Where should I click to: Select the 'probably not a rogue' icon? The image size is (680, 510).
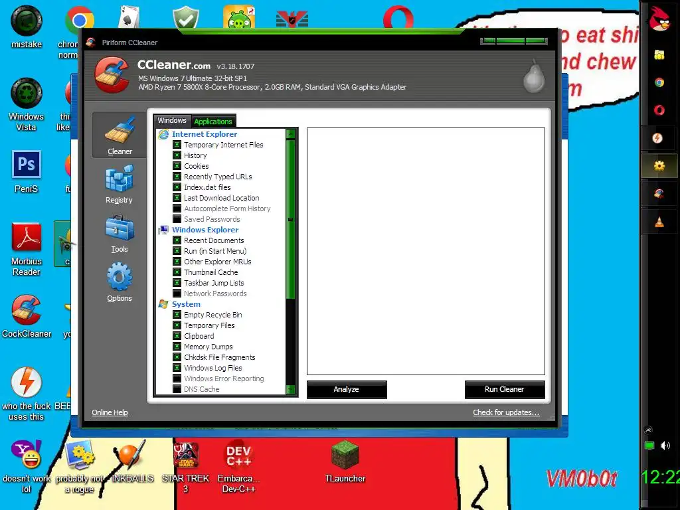coord(80,467)
